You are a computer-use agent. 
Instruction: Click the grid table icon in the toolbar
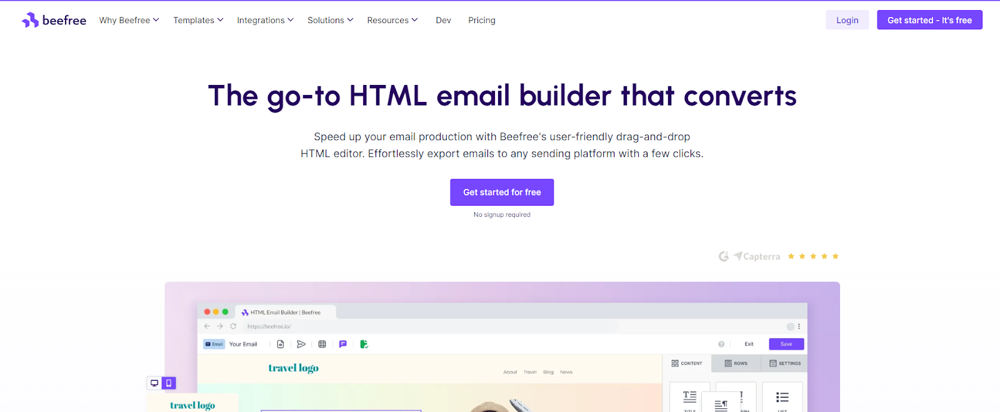pyautogui.click(x=322, y=344)
